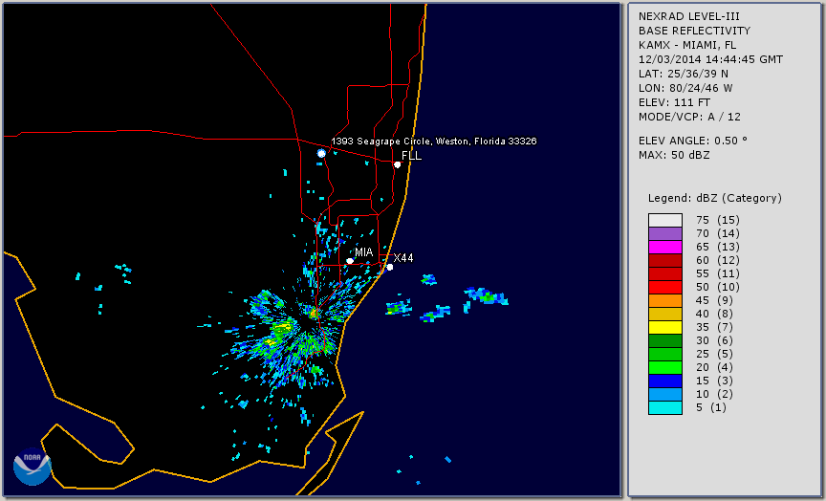Select the 70 dBZ purple legend swatch
Screen dimensions: 826x501
[x=664, y=233]
